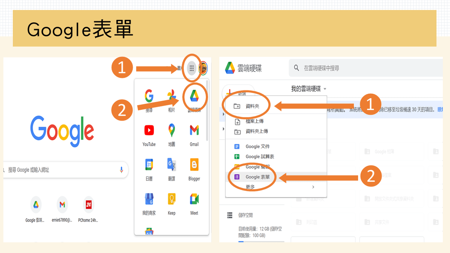Click the large Google logo
Image resolution: width=450 pixels, height=253 pixels.
click(x=62, y=131)
